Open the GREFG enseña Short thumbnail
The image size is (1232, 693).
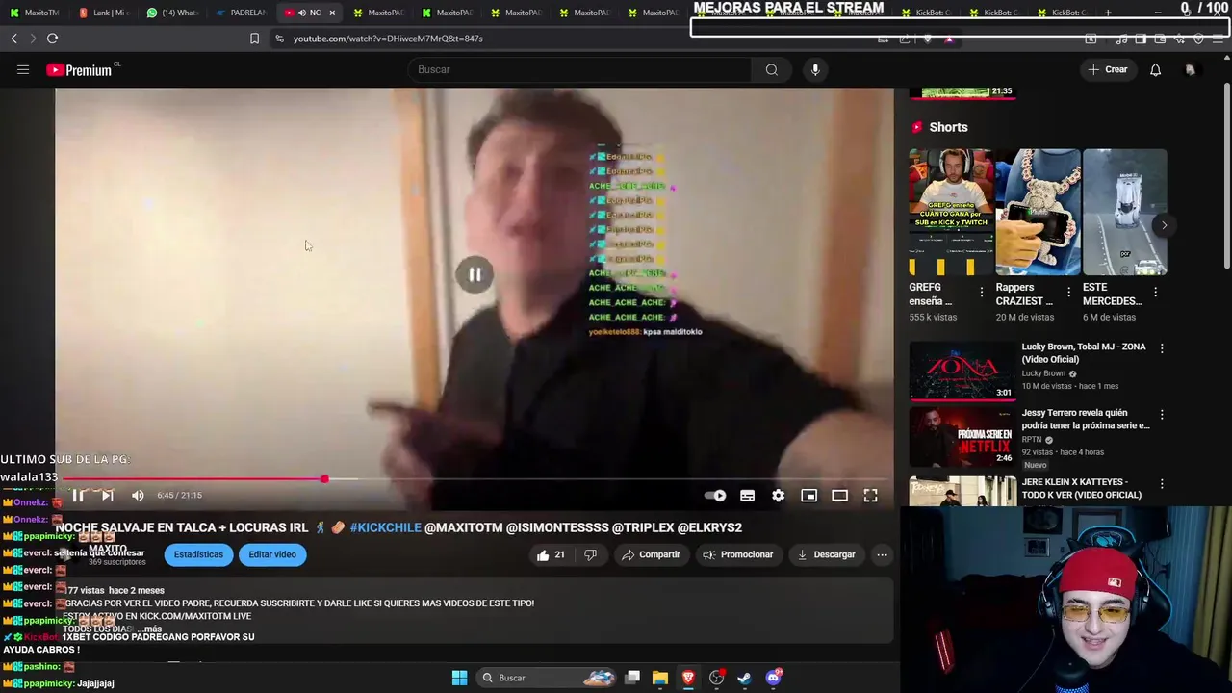click(x=951, y=212)
